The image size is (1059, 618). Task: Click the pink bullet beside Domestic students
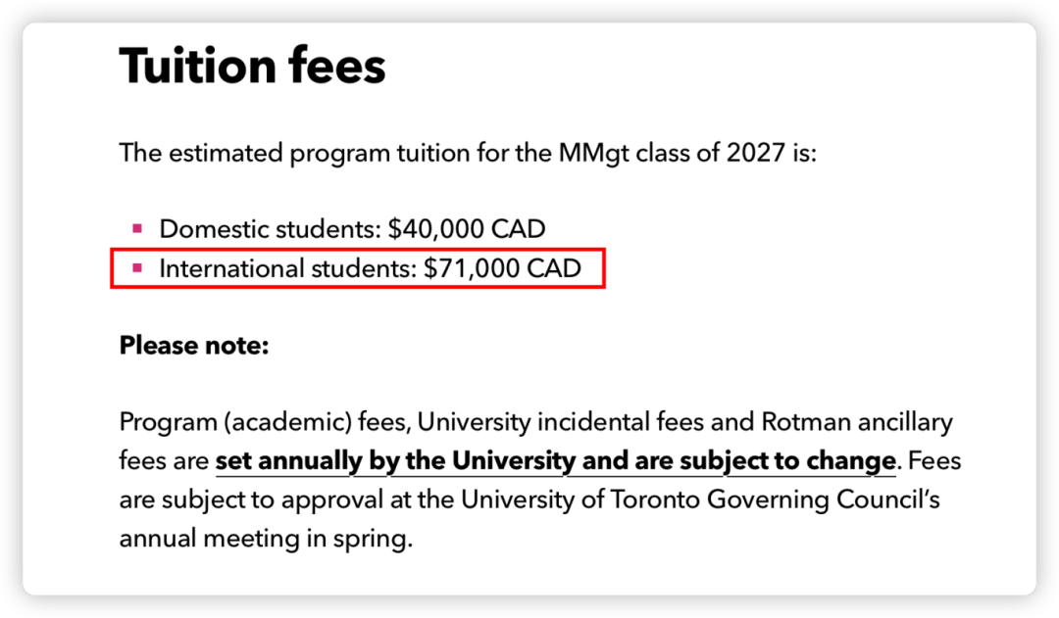pos(137,229)
